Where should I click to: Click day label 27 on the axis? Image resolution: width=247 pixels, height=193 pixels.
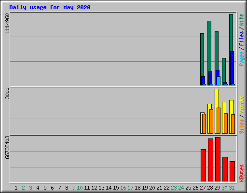[203, 188]
